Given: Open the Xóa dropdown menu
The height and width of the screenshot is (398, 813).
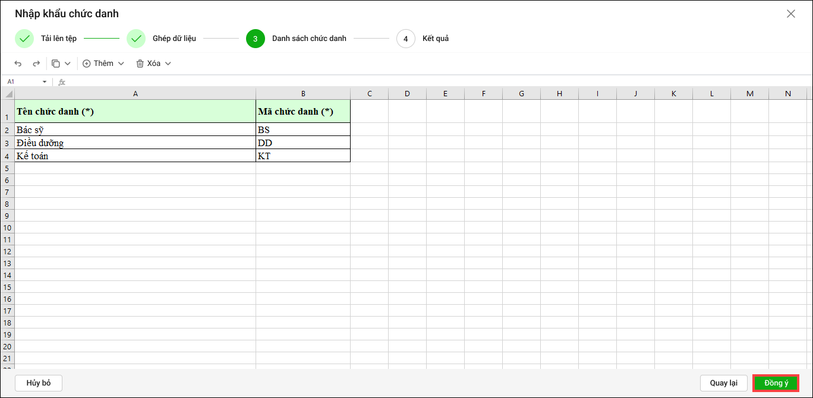Looking at the screenshot, I should (154, 64).
